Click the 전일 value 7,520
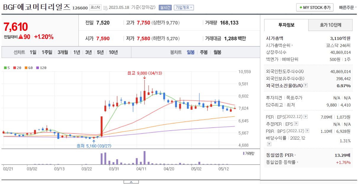The image size is (358, 184). pos(103,23)
